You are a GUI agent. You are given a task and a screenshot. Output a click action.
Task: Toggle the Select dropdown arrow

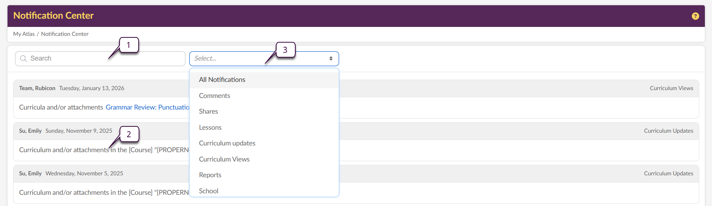click(331, 59)
